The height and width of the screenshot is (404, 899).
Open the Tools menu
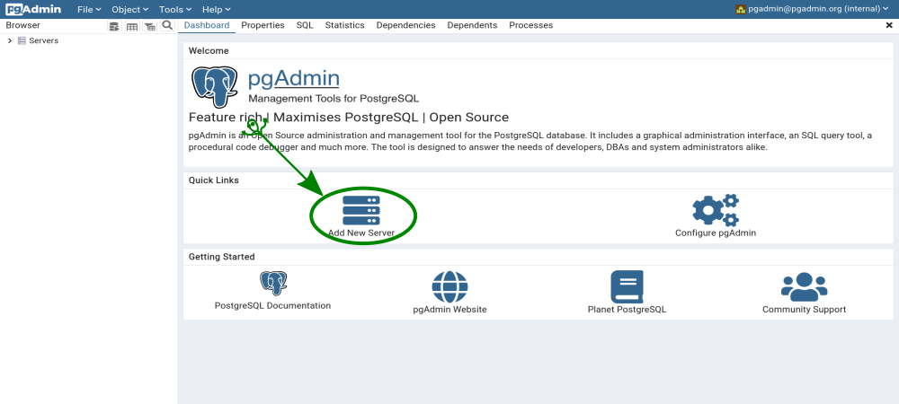tap(174, 9)
